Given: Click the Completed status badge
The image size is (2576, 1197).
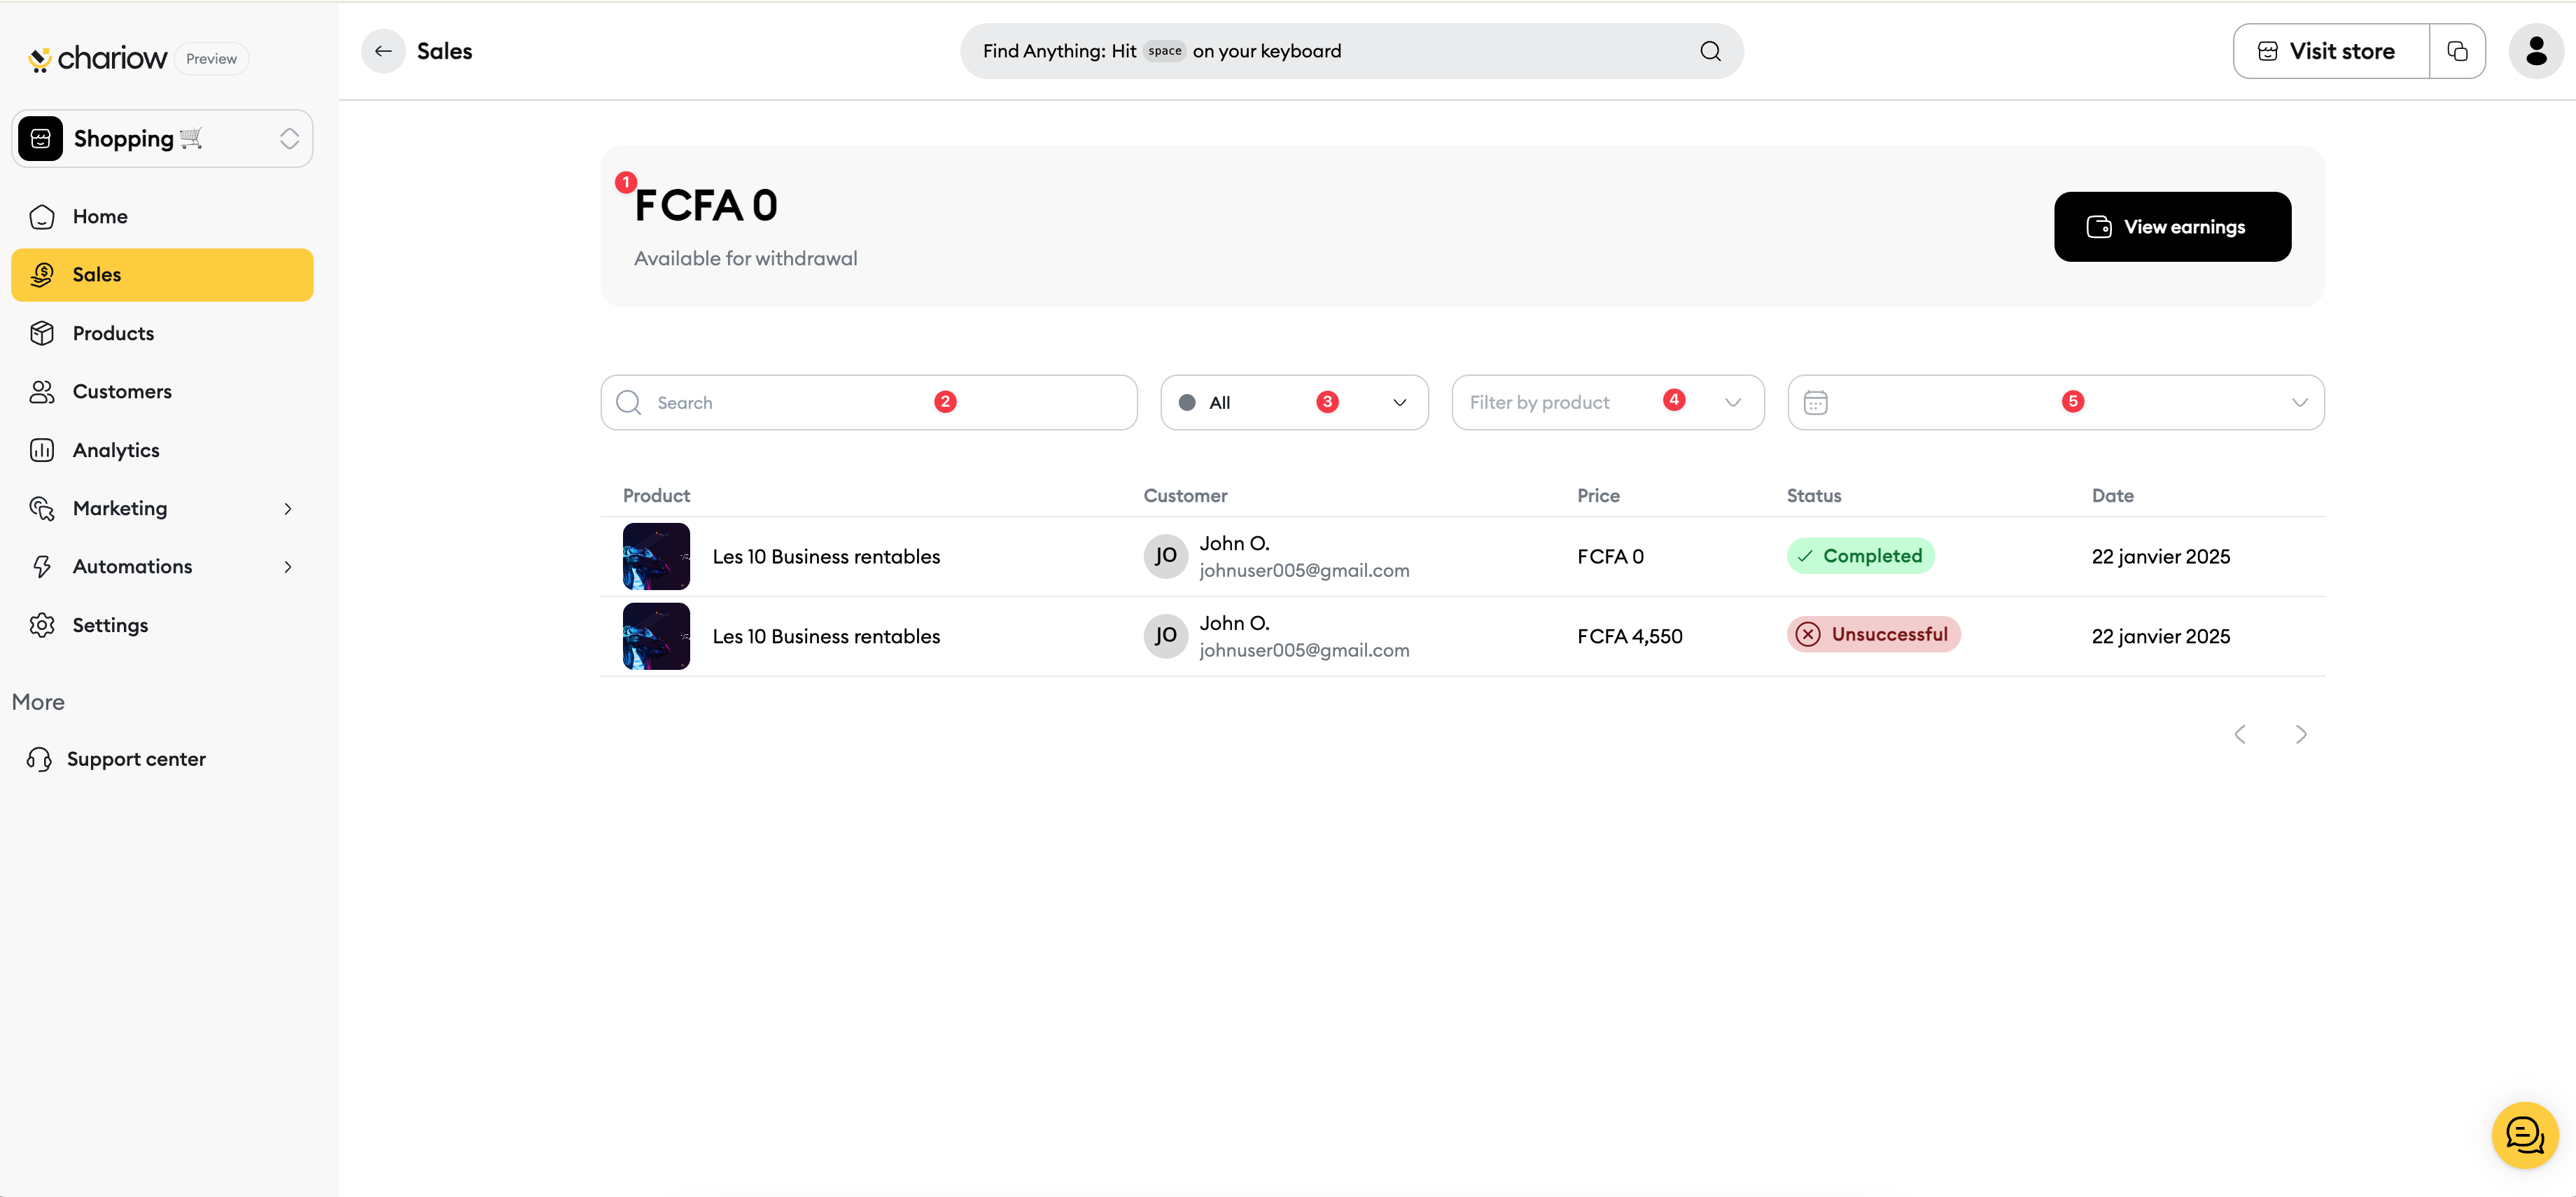Looking at the screenshot, I should (x=1860, y=556).
